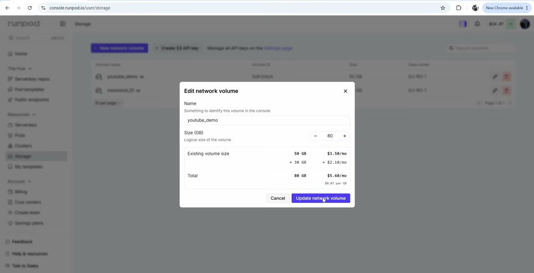This screenshot has width=534, height=273.
Task: Close the Edit network volume dialog
Action: coord(345,91)
